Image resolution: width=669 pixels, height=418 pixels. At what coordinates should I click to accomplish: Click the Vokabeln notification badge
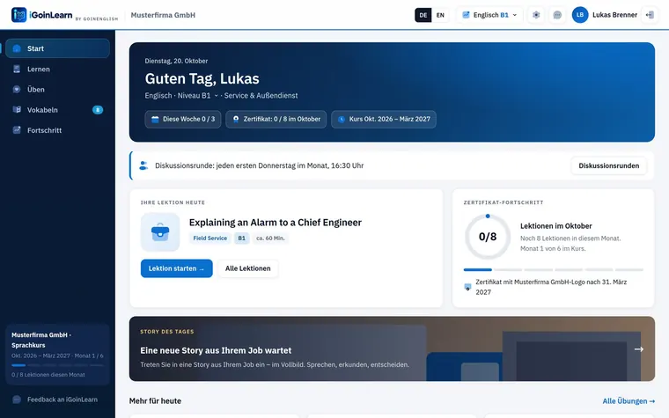(98, 110)
